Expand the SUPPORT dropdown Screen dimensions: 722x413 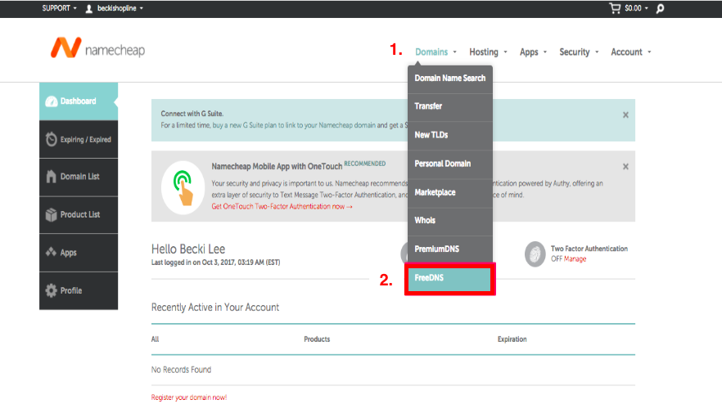coord(60,8)
